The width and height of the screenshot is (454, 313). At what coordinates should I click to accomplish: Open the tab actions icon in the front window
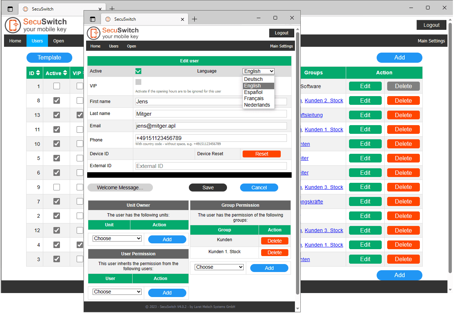[93, 19]
